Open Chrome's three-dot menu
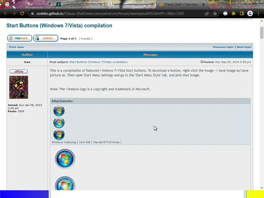Screen dimensions: 264x198 (x=258, y=13)
